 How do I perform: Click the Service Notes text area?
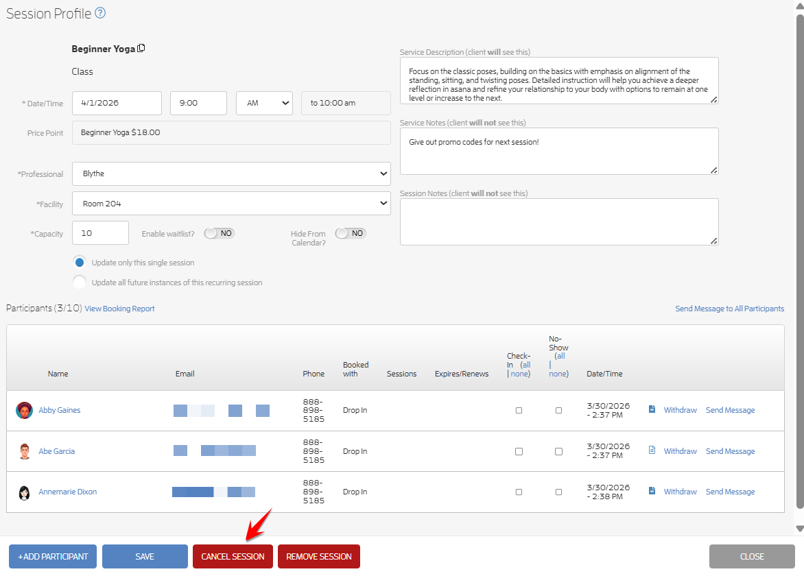(x=559, y=151)
